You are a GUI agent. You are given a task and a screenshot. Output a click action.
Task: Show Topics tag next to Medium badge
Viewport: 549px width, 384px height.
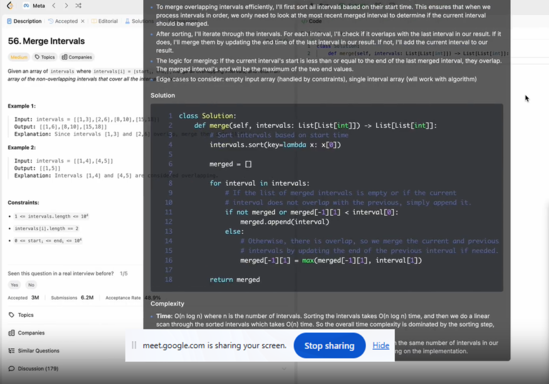45,57
